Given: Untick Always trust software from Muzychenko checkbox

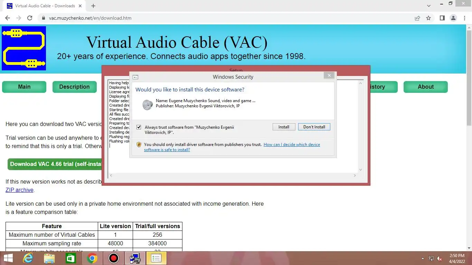Looking at the screenshot, I should click(139, 127).
